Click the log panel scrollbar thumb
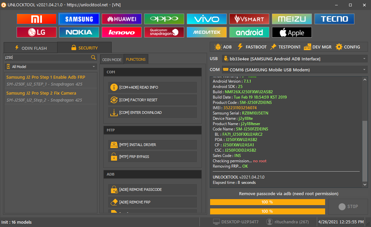Screen dimensions: 371x227 click(365, 151)
